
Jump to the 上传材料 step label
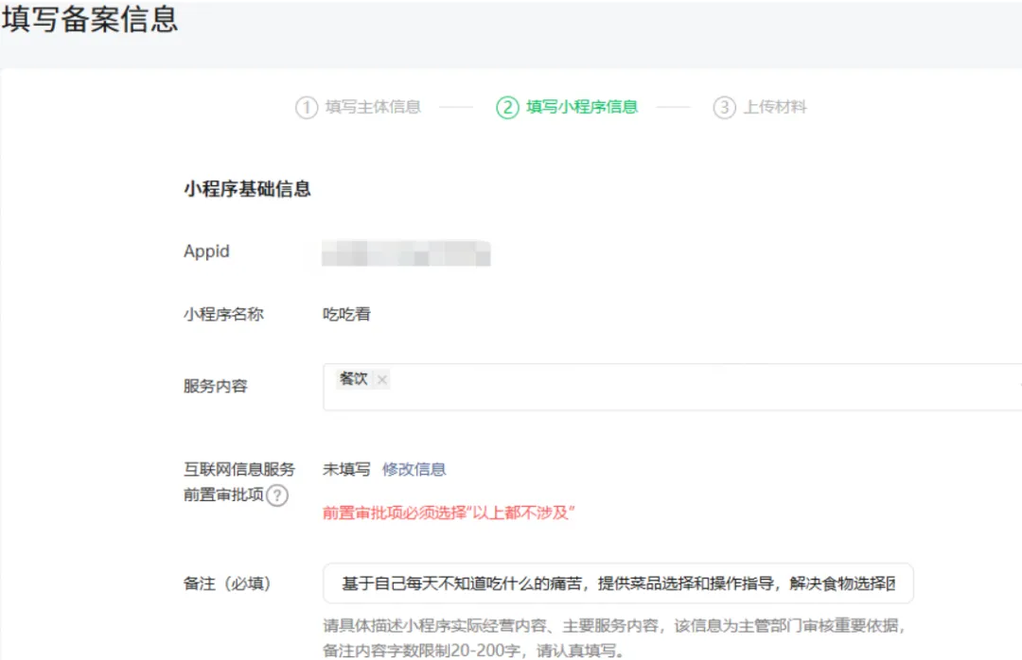click(x=774, y=107)
